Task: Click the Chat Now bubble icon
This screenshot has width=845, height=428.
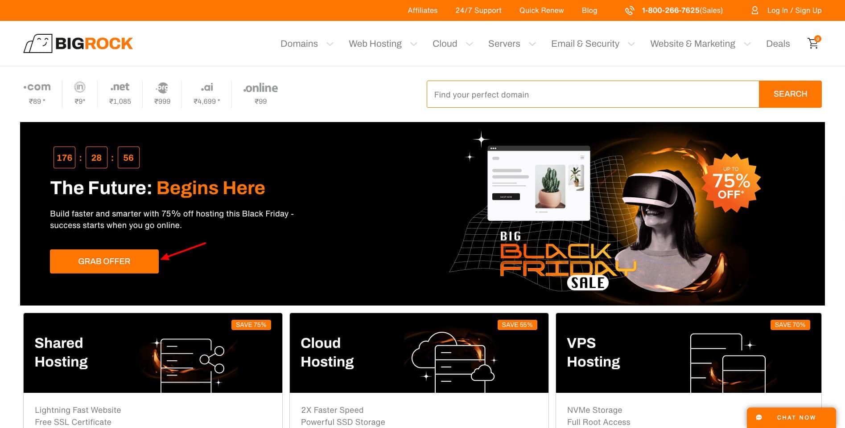Action: (x=759, y=417)
